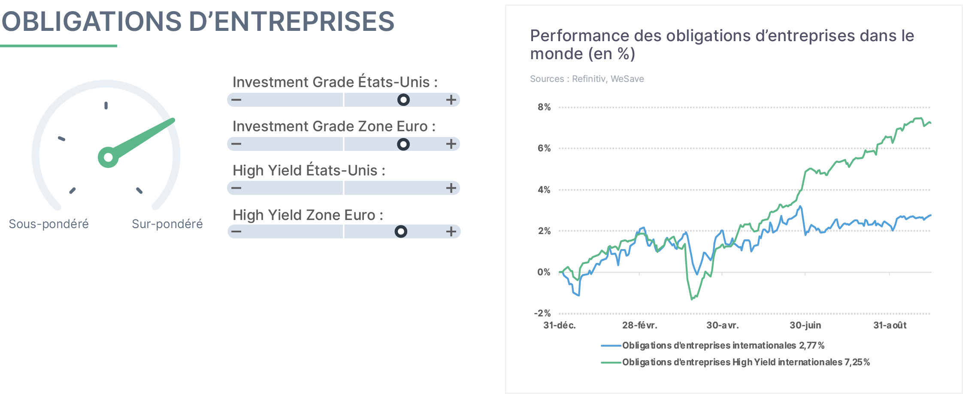963x394 pixels.
Task: Click minus icon for High Yield États-Unis
Action: pyautogui.click(x=236, y=188)
